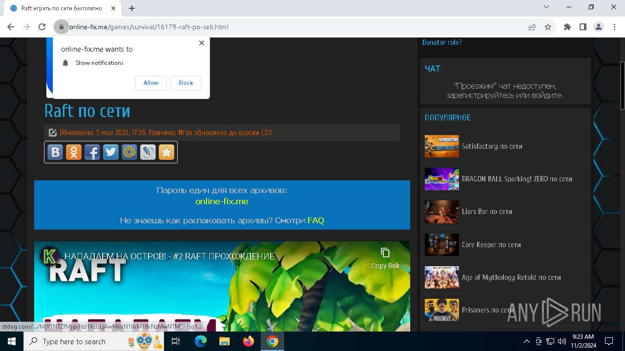Show hidden system tray icons
The image size is (625, 351).
click(526, 341)
